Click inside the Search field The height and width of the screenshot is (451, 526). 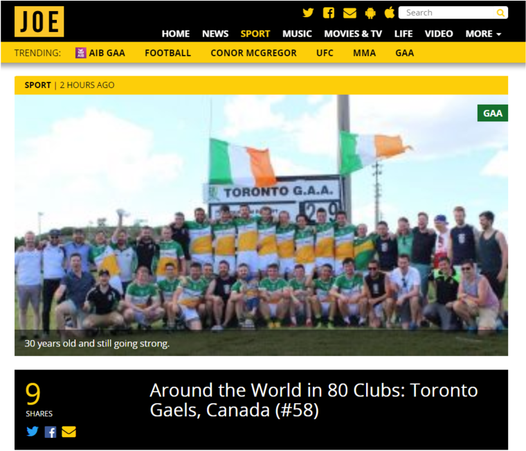448,12
